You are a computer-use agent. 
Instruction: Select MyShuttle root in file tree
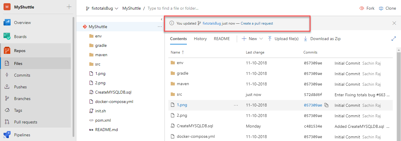click(x=98, y=27)
